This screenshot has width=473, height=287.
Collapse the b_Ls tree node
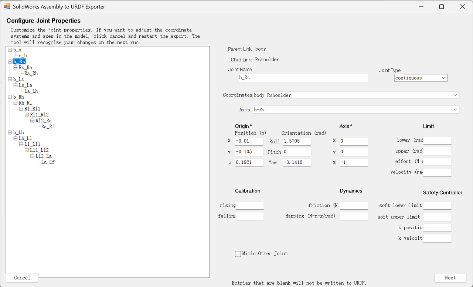[x=10, y=80]
